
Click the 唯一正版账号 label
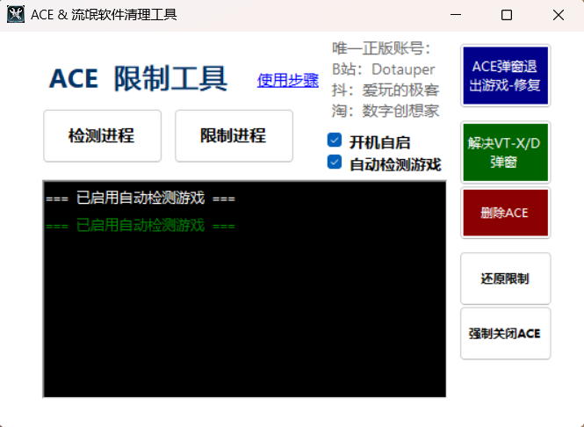381,48
